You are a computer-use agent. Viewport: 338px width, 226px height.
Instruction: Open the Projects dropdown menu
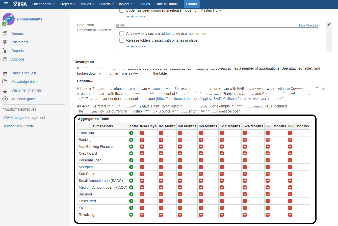[68, 4]
